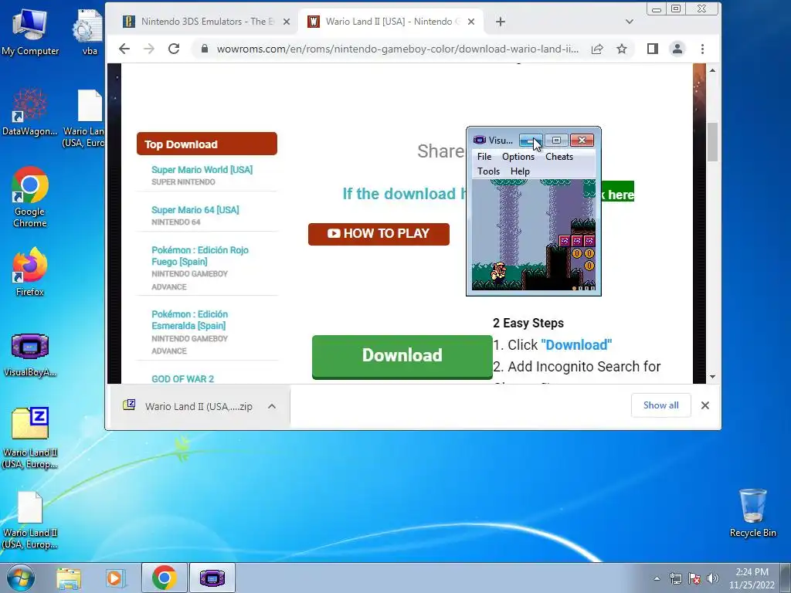Open DataWagon desktop shortcut
791x593 pixels.
30,112
